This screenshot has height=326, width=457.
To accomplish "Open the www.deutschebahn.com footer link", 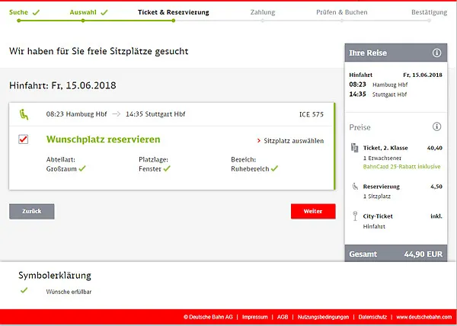I will pyautogui.click(x=424, y=317).
